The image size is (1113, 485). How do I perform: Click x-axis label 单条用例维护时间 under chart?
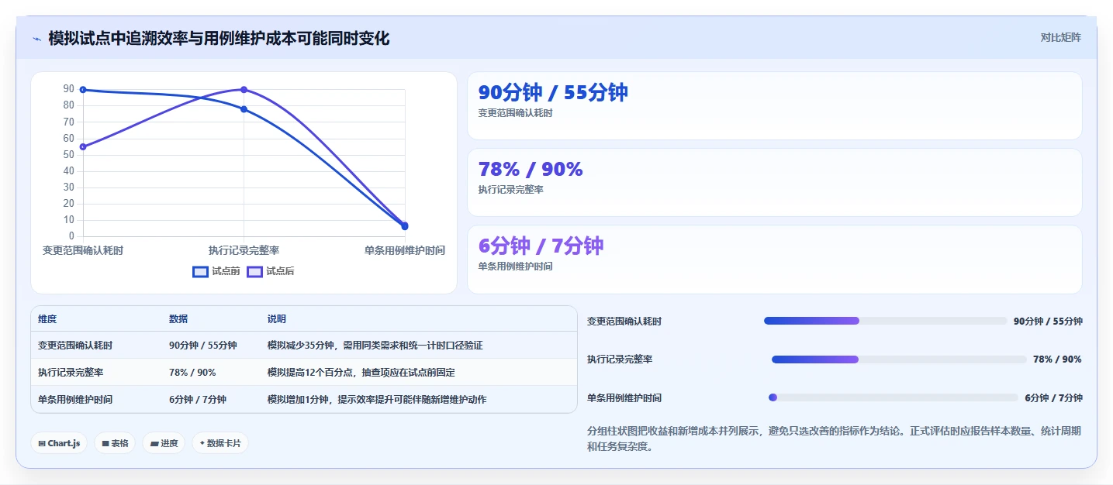click(405, 250)
